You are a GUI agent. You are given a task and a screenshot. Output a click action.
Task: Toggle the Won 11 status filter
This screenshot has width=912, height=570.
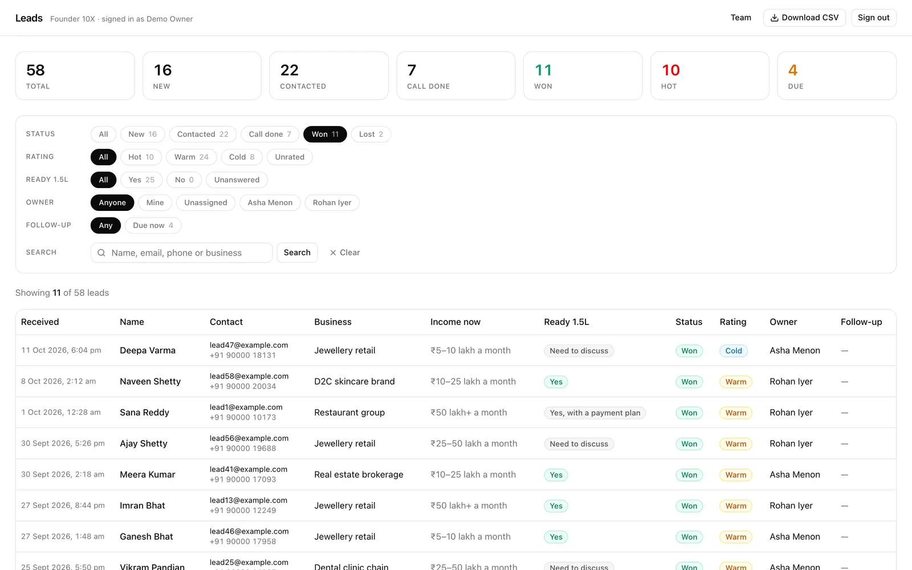tap(325, 134)
